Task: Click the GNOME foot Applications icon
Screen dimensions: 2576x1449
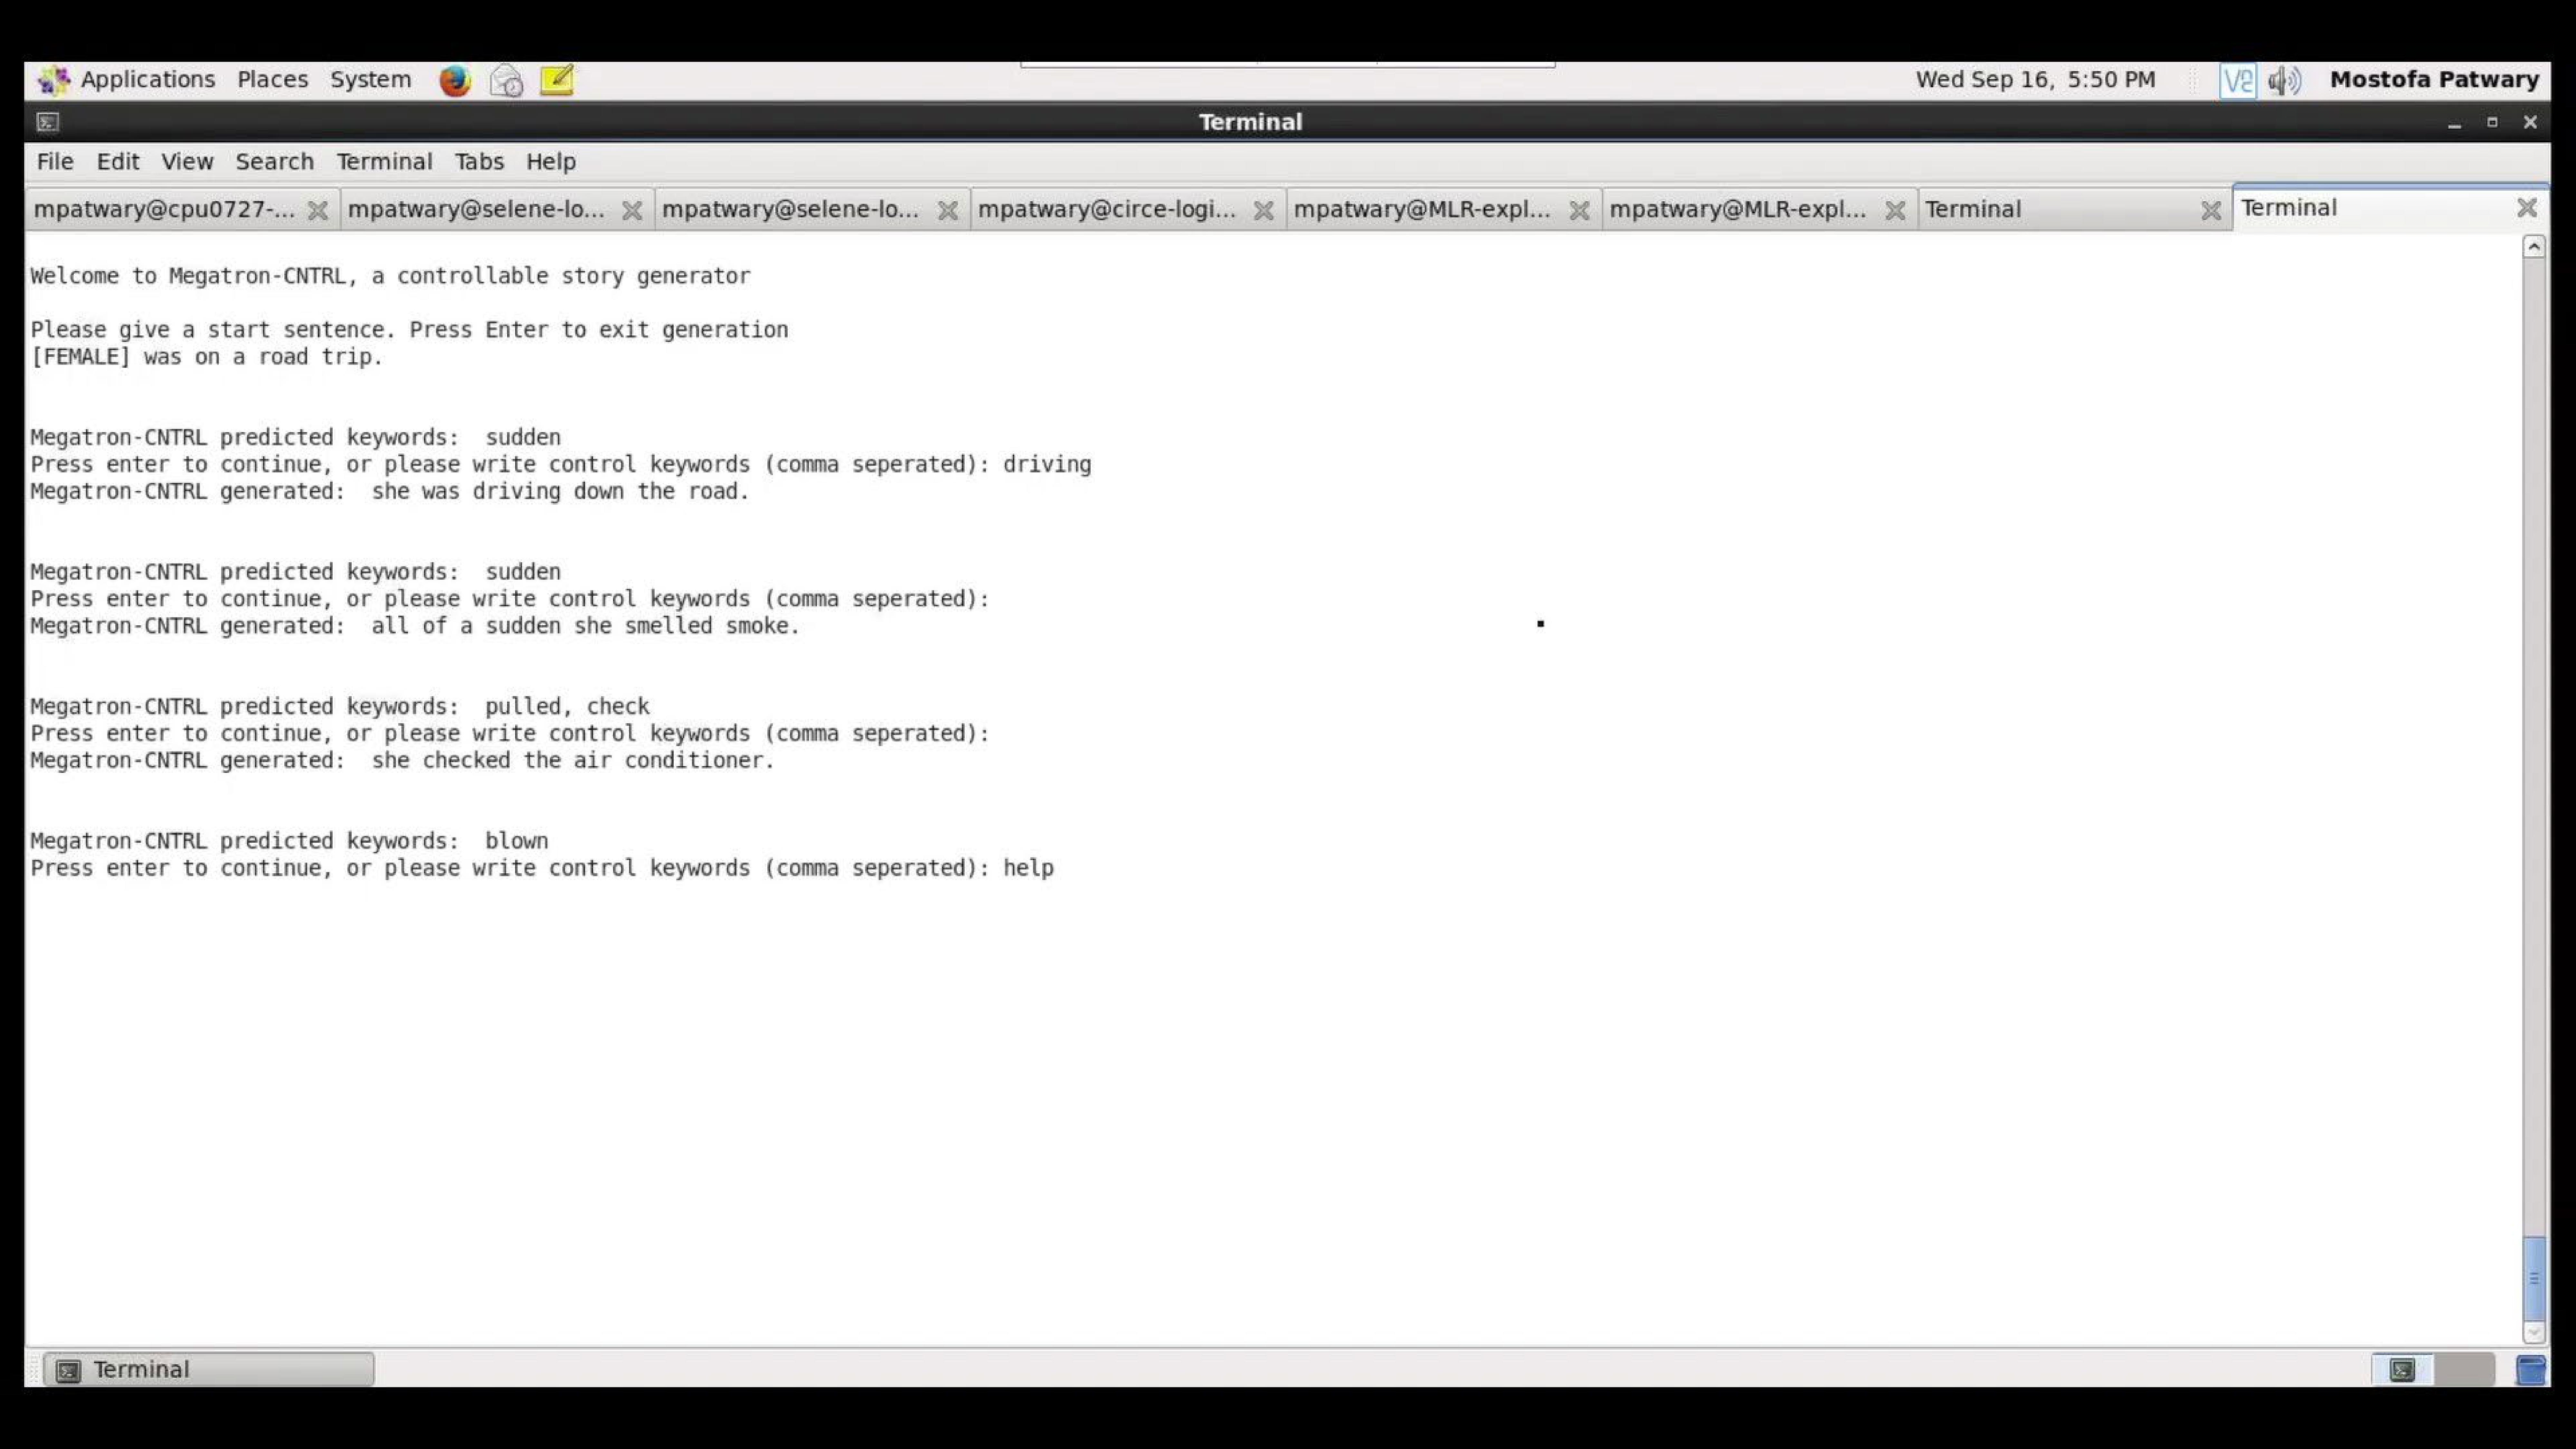Action: (x=54, y=80)
